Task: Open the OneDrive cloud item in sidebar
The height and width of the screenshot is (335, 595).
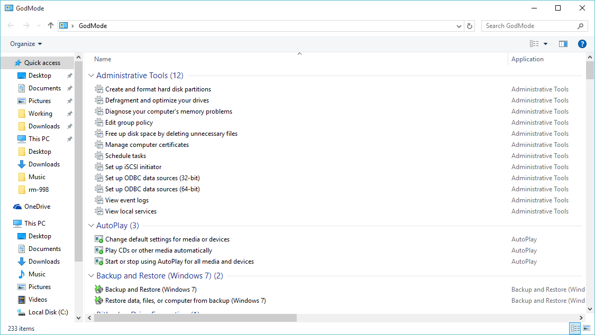Action: click(37, 207)
